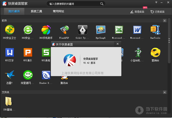Collapse the 软件 section
The image size is (172, 118).
click(x=165, y=21)
